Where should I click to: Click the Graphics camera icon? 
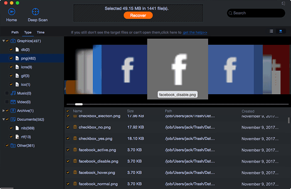(13, 41)
